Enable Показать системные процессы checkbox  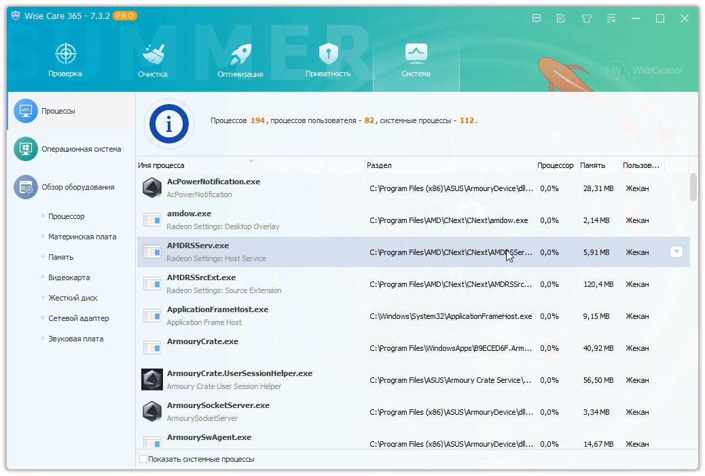point(143,459)
